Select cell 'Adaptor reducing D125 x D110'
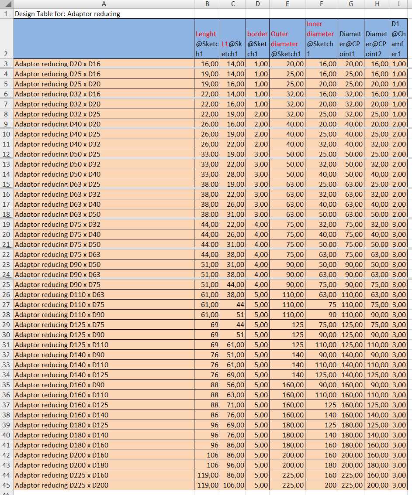The image size is (412, 495). pos(104,345)
